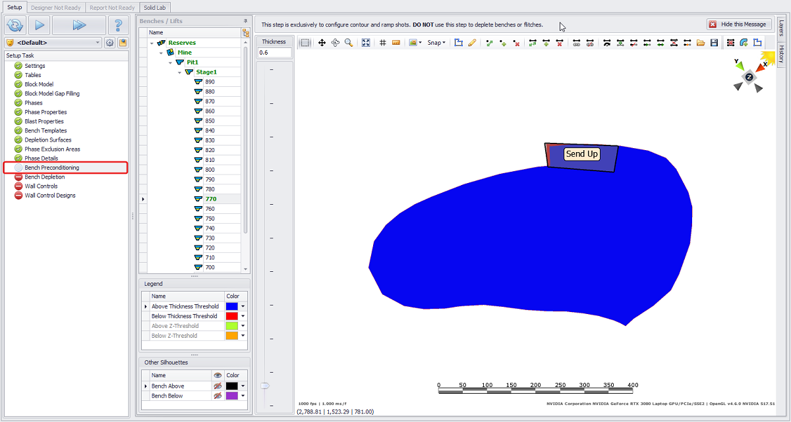The image size is (791, 422).
Task: Click the Send Up label on the ramp
Action: click(582, 154)
